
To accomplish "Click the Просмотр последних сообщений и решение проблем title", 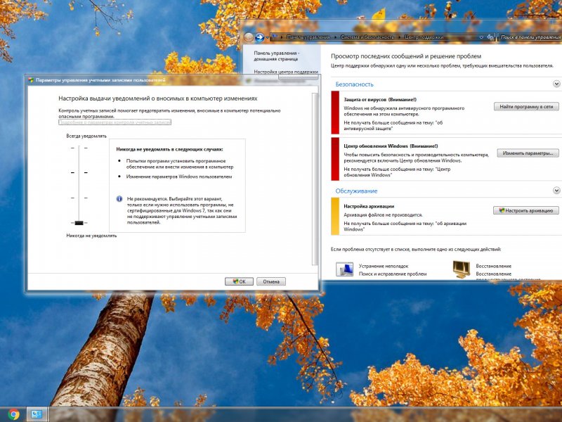I will tap(406, 56).
